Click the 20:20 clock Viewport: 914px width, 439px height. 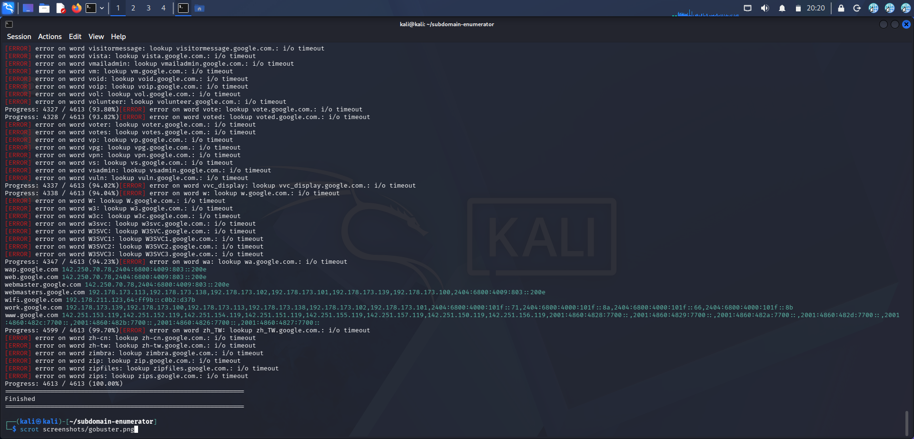tap(816, 8)
